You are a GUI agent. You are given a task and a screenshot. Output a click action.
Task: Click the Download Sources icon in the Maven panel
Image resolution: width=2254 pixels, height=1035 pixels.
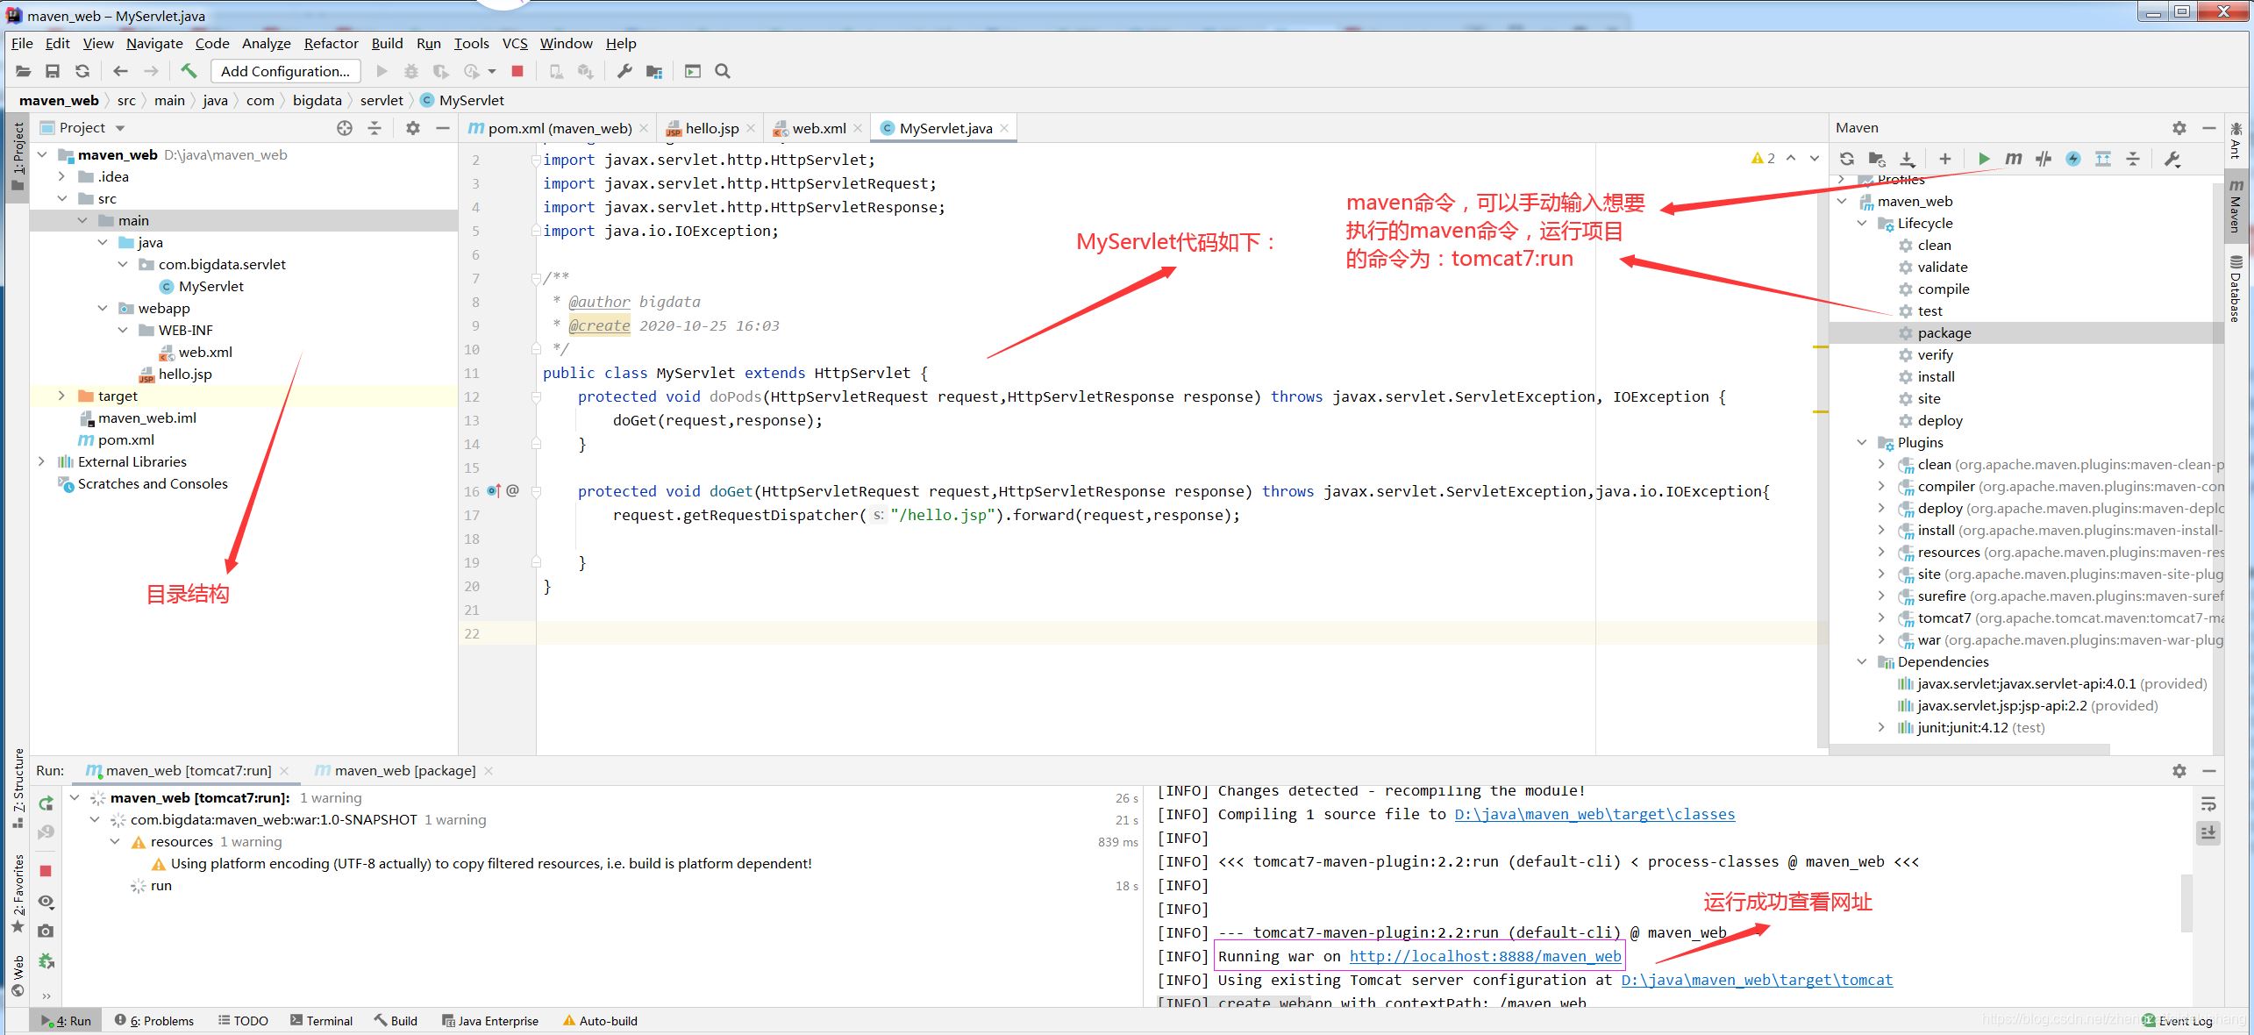[1907, 159]
